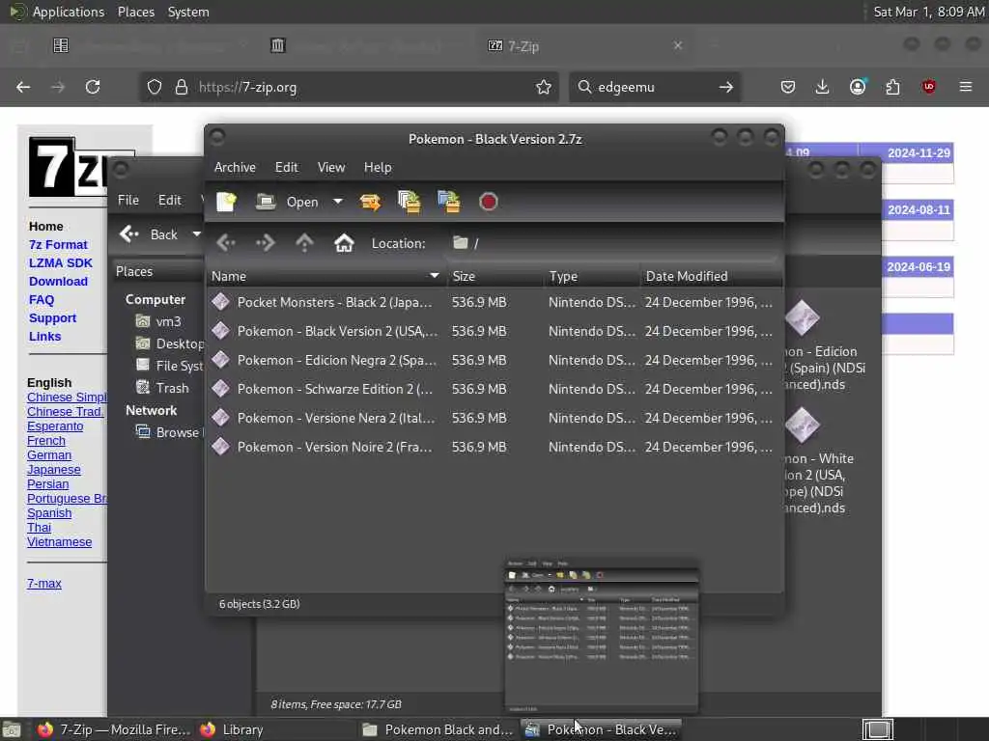Open the Archive menu

tap(235, 167)
